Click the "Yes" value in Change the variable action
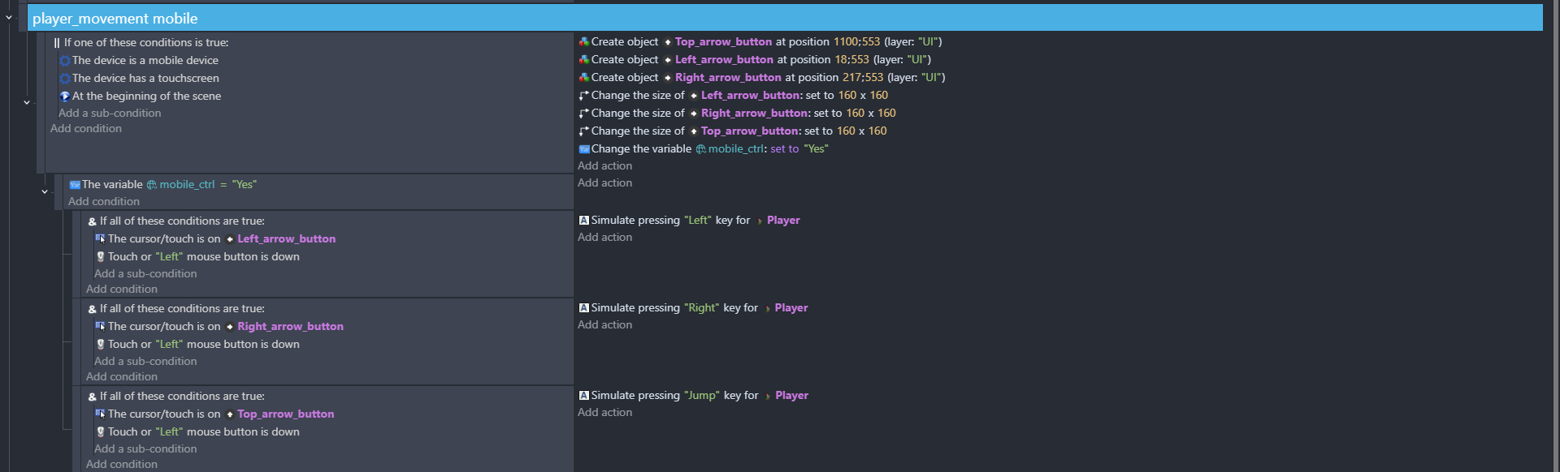The width and height of the screenshot is (1560, 472). (x=816, y=149)
